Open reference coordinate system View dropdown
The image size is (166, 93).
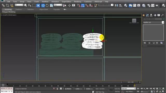(x=58, y=5)
